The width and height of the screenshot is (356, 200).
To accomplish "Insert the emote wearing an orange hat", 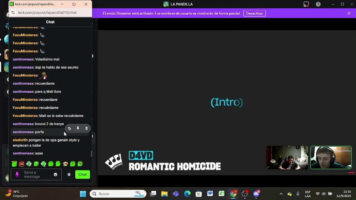I will coord(65,164).
